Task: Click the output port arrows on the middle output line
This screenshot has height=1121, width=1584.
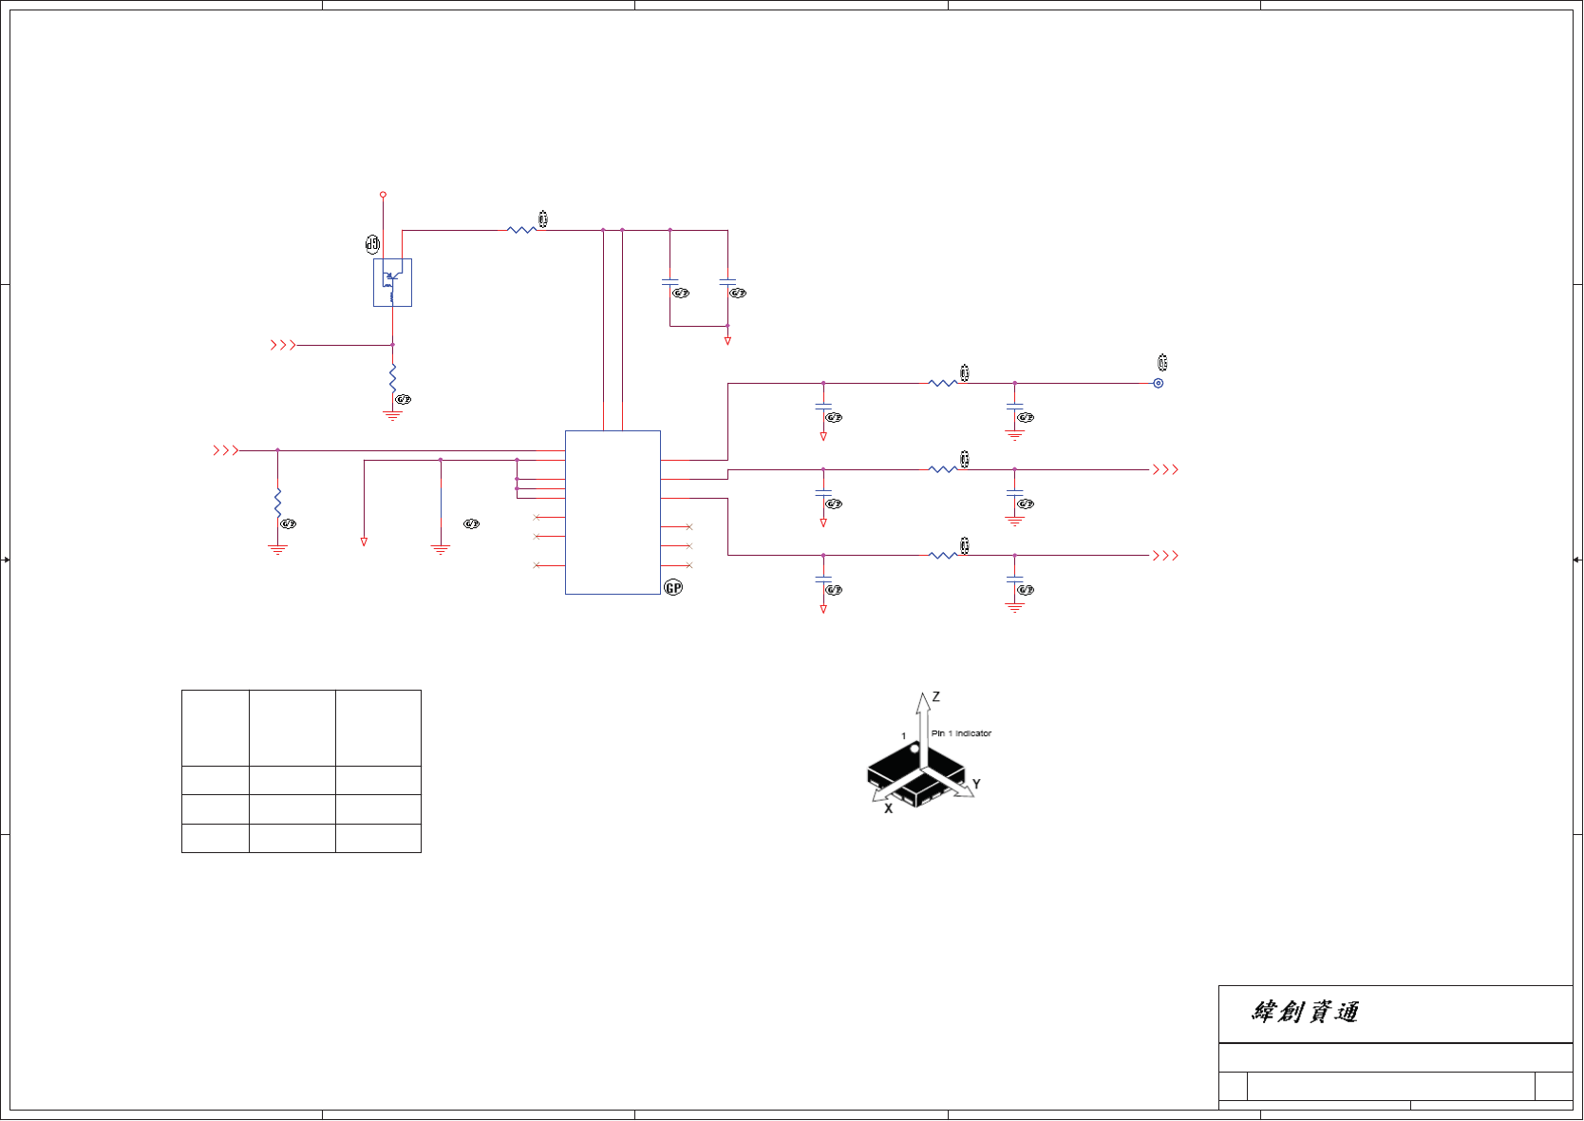Action: coord(1165,469)
